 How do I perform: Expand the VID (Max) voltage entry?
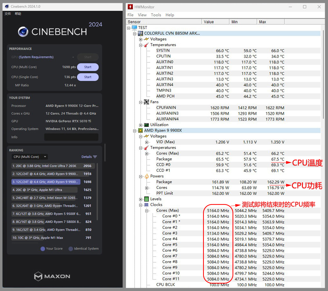147,142
